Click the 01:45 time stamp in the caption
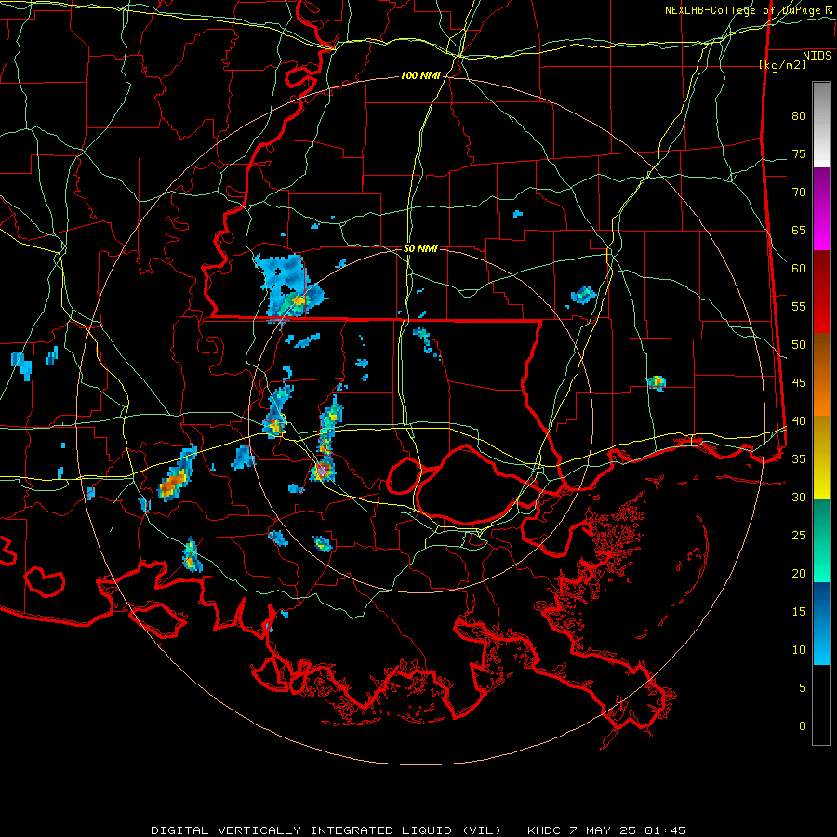 point(665,830)
